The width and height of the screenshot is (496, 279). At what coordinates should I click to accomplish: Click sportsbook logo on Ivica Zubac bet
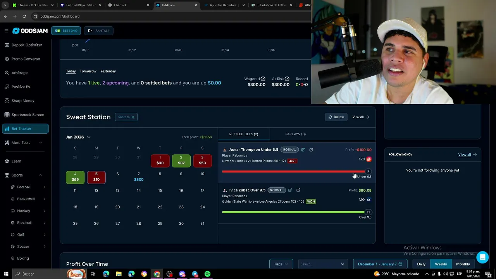tap(369, 200)
